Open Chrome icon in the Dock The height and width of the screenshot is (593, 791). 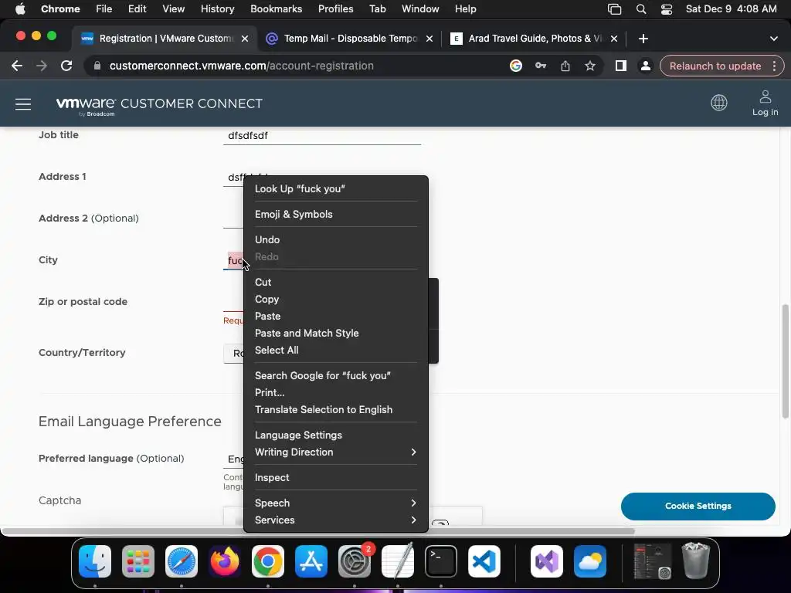(x=268, y=561)
